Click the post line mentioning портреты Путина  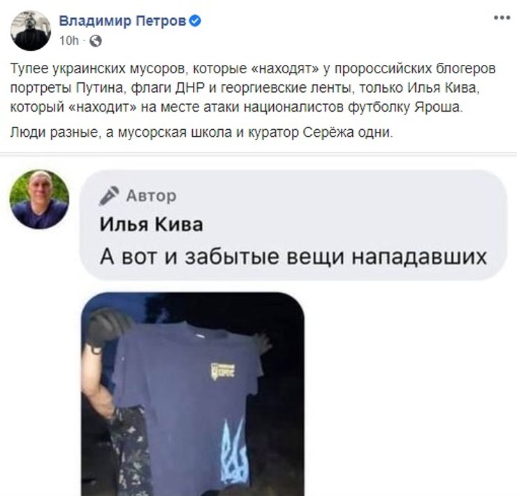click(x=245, y=88)
